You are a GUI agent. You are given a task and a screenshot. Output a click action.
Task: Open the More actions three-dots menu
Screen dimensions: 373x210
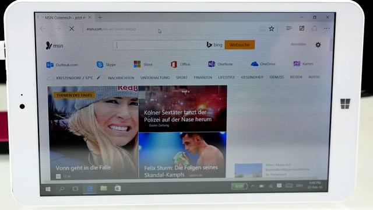(327, 29)
